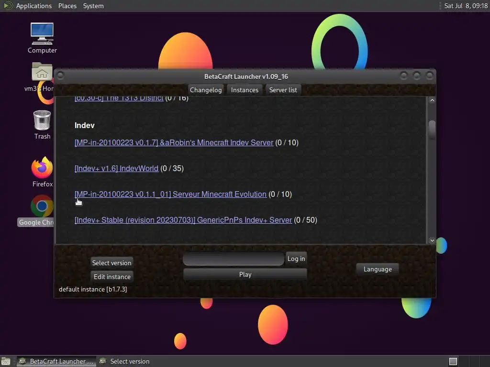This screenshot has width=490, height=367.
Task: Click the workspace switcher square in bottom panel
Action: [x=453, y=361]
